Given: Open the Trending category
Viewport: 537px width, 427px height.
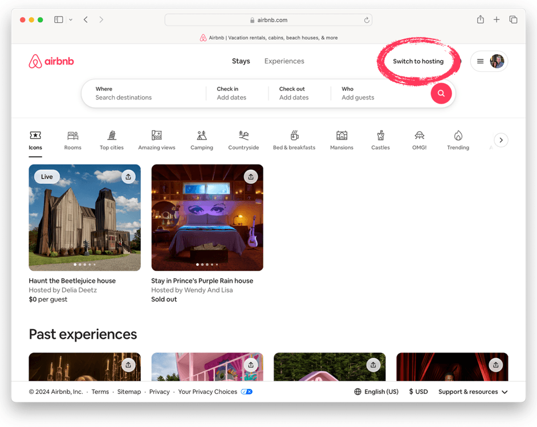Looking at the screenshot, I should pos(458,140).
